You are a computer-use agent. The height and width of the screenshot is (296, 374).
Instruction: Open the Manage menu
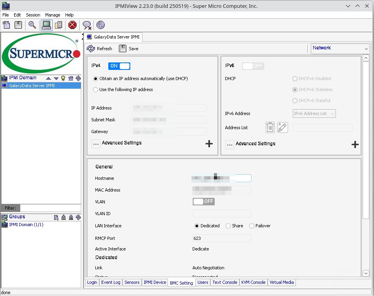53,15
